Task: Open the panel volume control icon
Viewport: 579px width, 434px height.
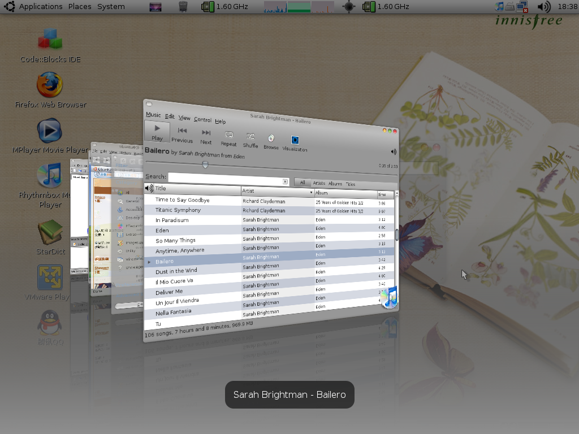Action: tap(543, 6)
